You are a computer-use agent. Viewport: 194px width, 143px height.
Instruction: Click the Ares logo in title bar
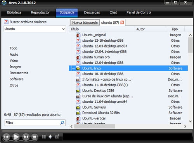[x=4, y=3]
